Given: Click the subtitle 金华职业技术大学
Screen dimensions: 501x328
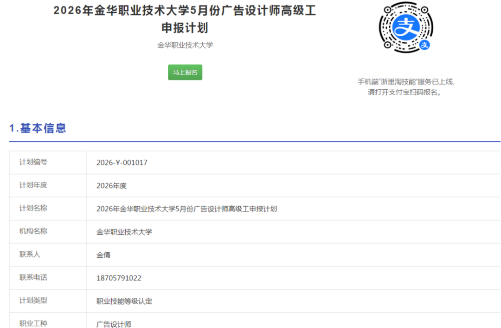Looking at the screenshot, I should tap(185, 45).
